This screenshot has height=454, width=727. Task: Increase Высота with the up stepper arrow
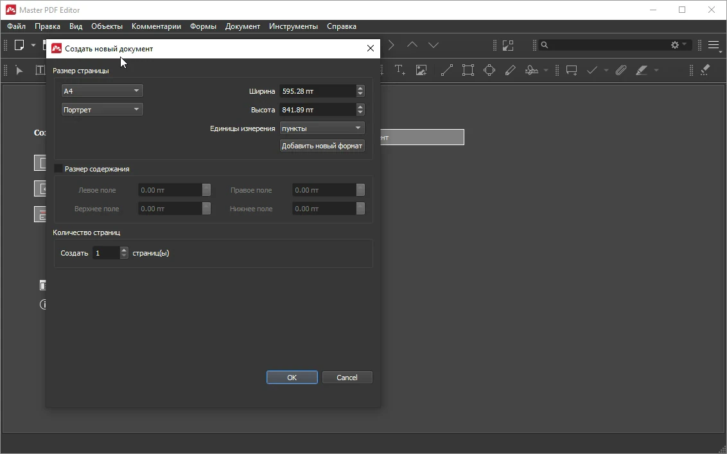coord(360,107)
